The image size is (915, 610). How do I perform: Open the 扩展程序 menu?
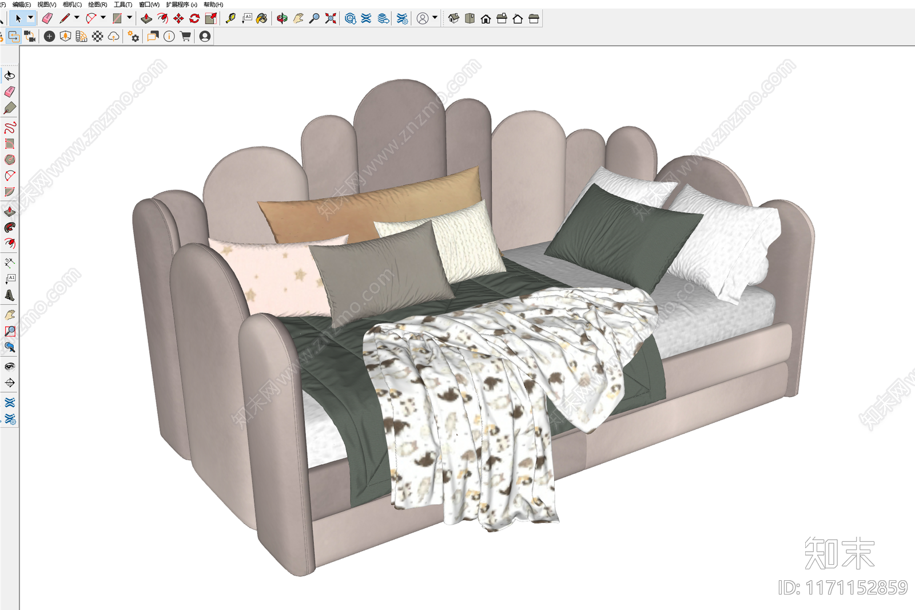[181, 5]
